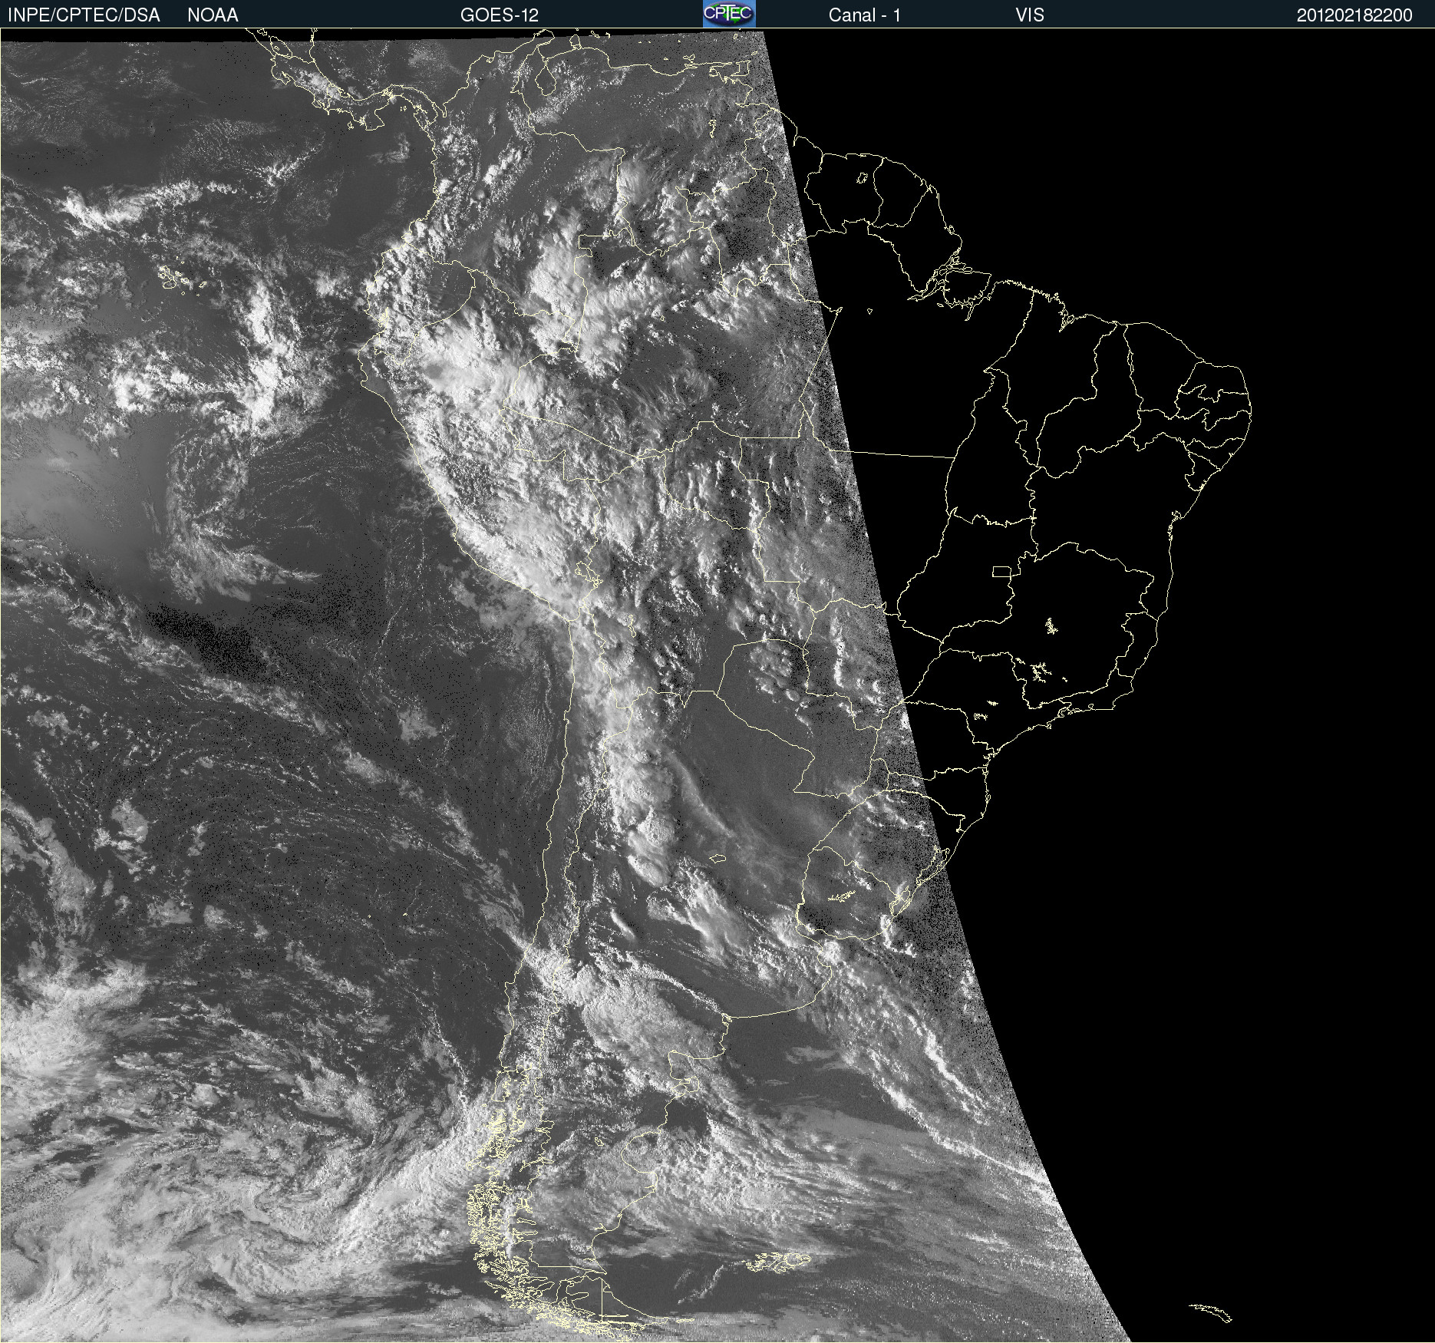Click the CPTEC logo in the header
The image size is (1435, 1343).
[x=729, y=14]
